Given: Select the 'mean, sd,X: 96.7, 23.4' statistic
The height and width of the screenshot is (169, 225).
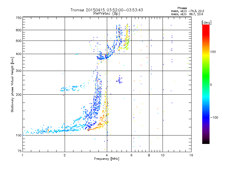Looking at the screenshot, I should 187,14.
